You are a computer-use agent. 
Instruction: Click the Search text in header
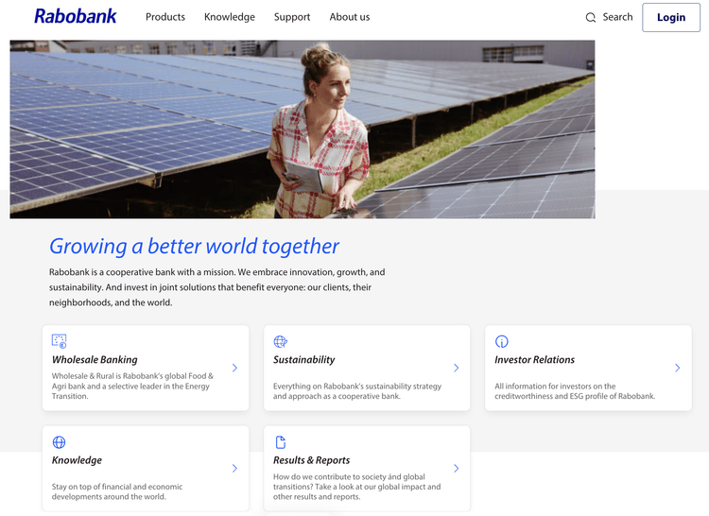click(617, 17)
